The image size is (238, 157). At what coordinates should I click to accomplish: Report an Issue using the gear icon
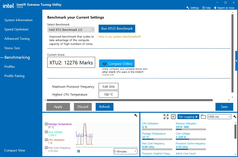[x=215, y=8]
